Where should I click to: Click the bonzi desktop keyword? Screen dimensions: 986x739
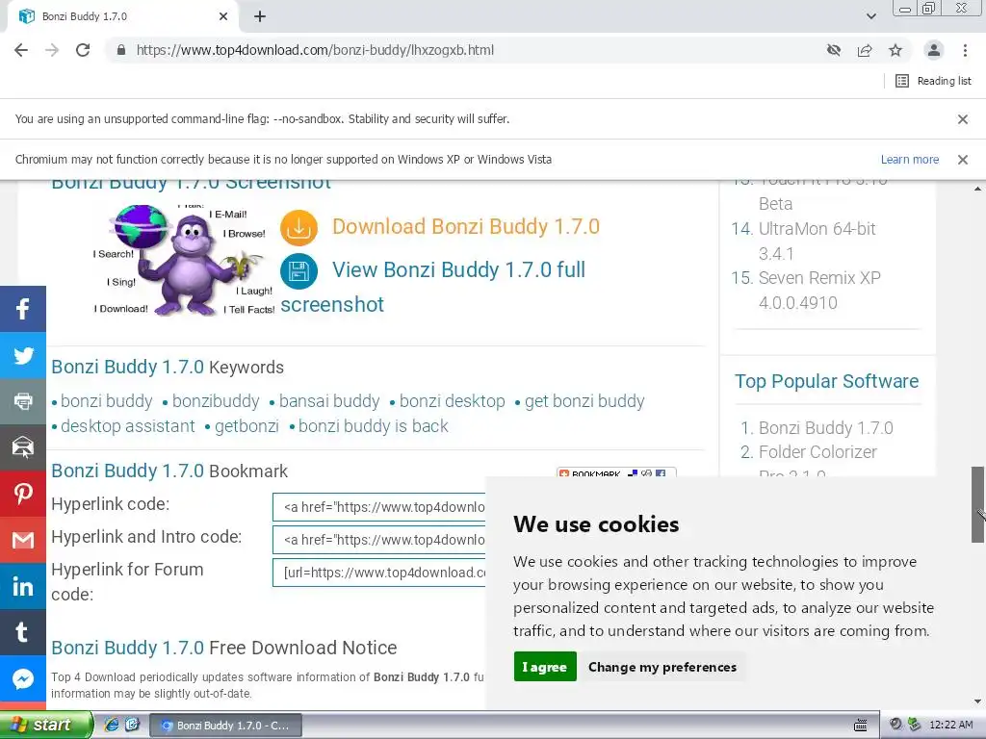click(453, 401)
